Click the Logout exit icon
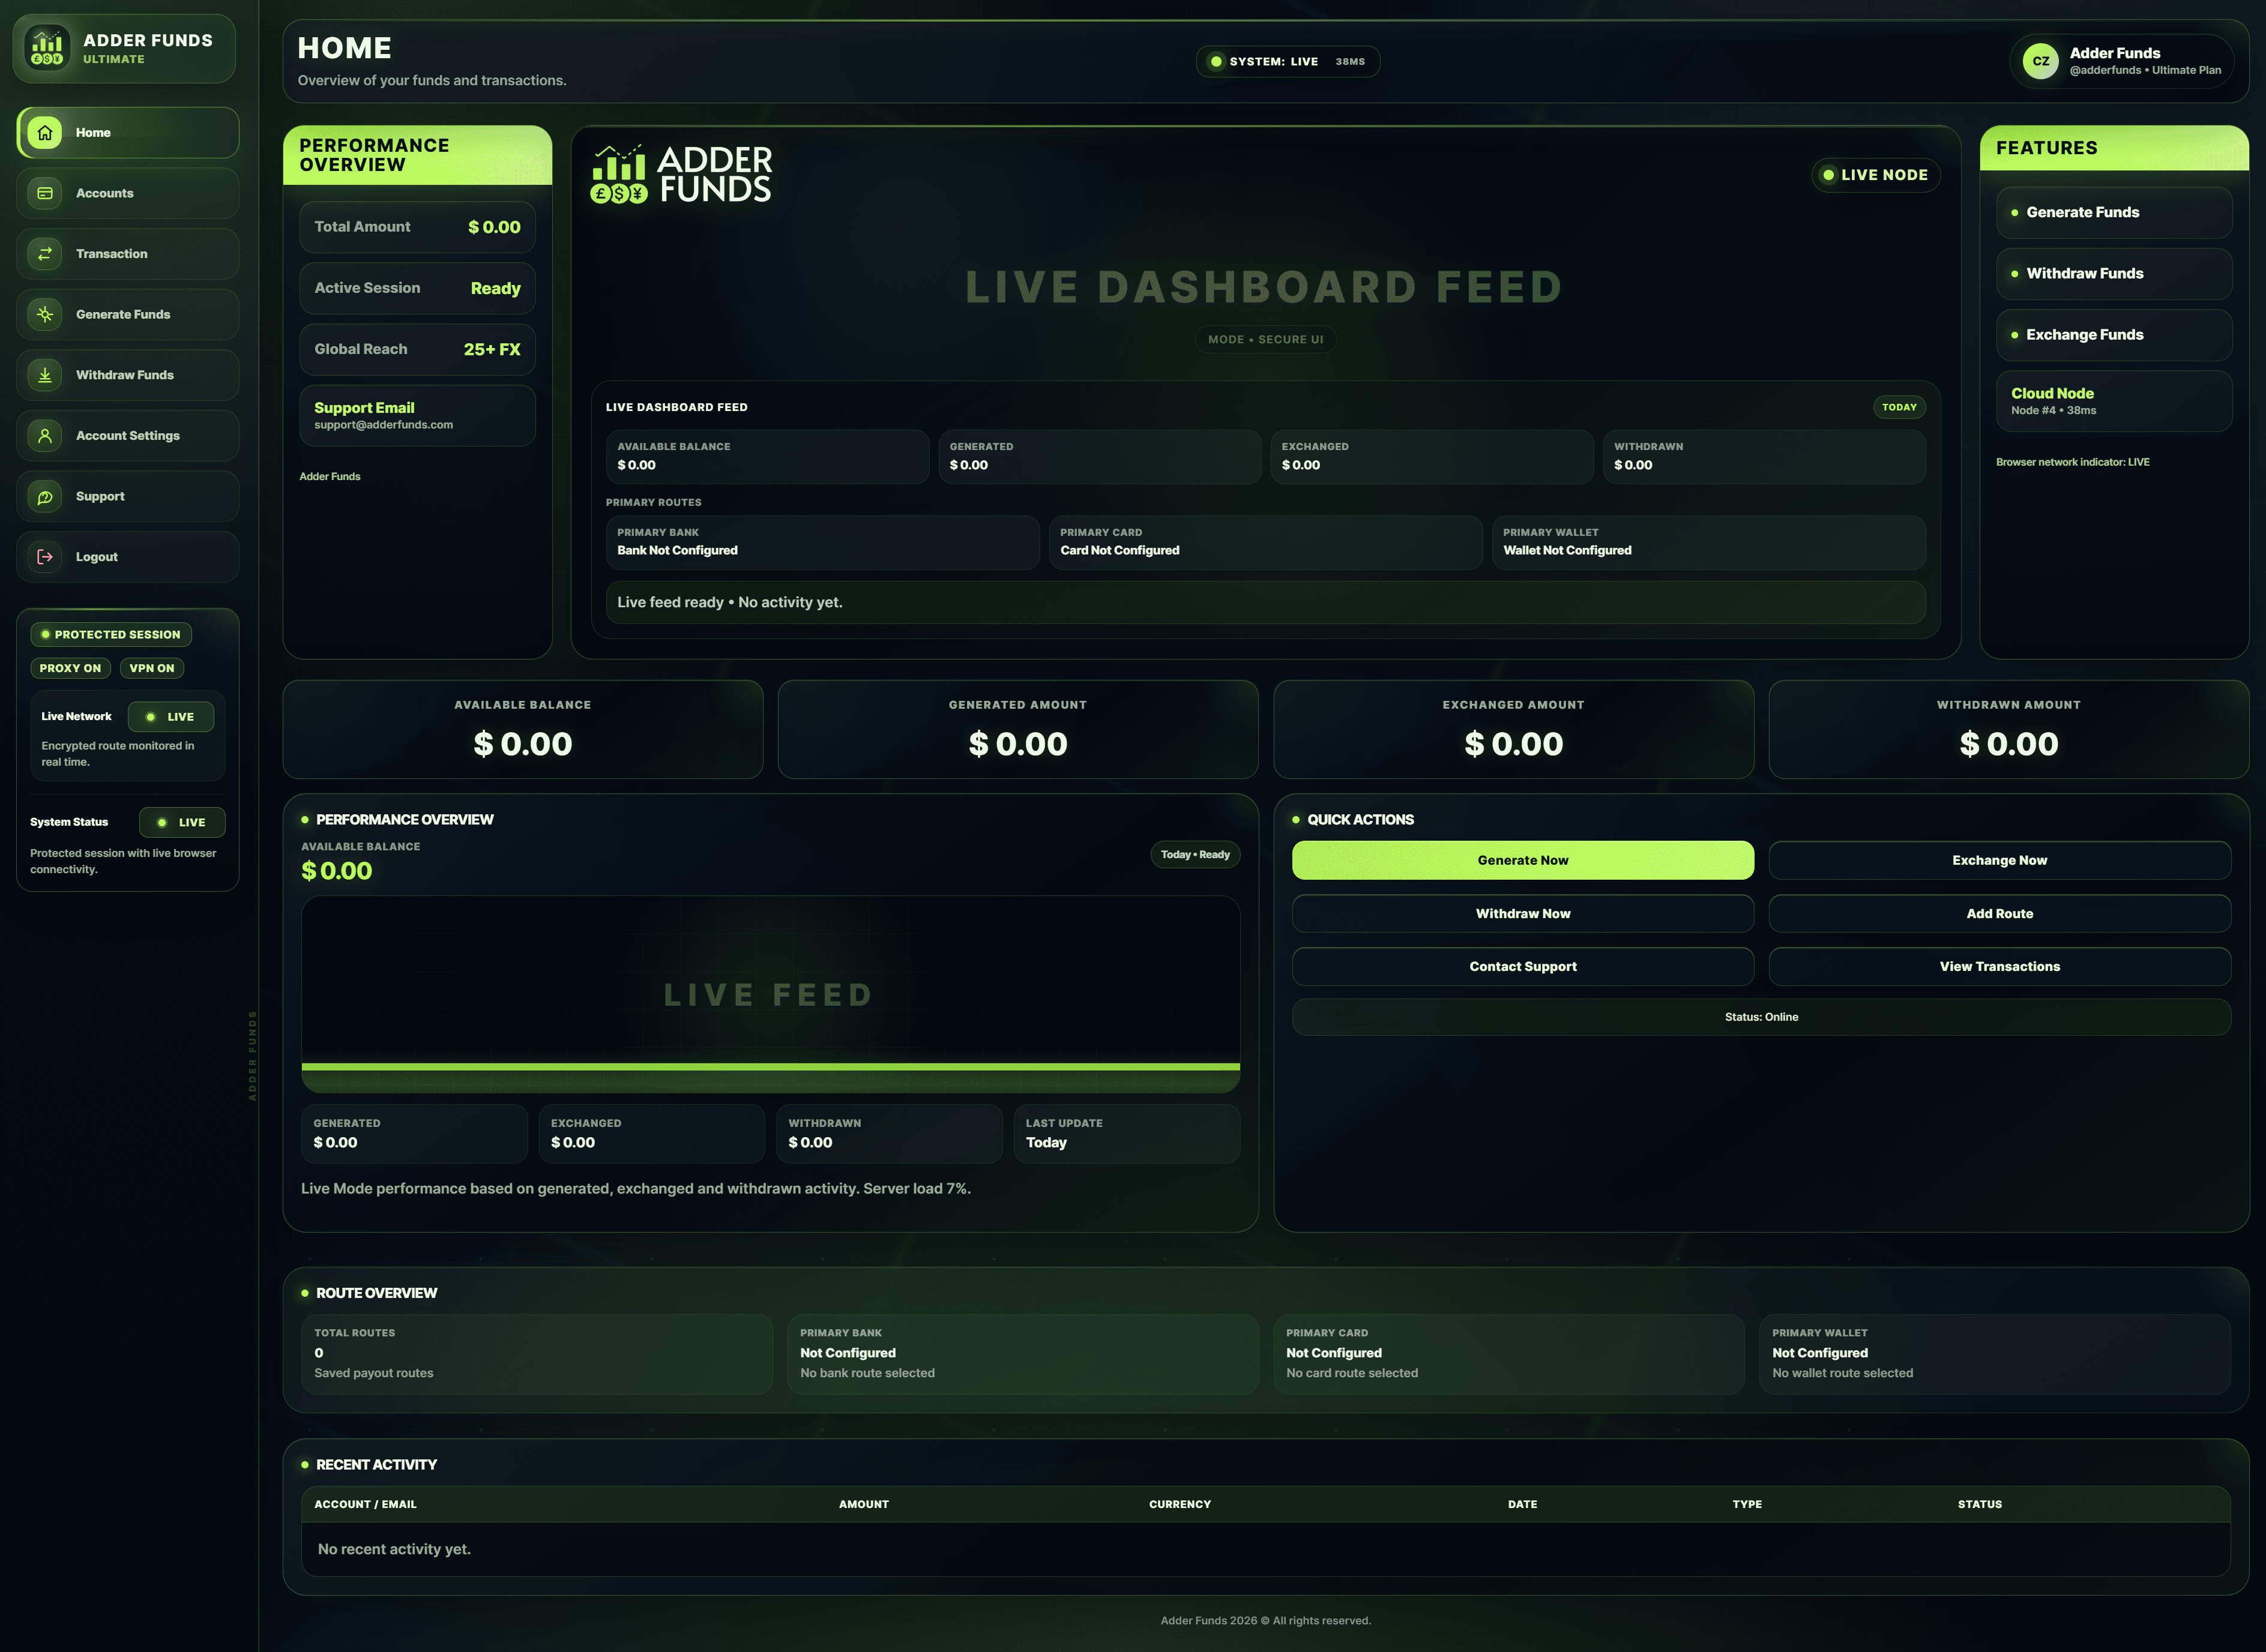The width and height of the screenshot is (2266, 1652). click(x=45, y=557)
